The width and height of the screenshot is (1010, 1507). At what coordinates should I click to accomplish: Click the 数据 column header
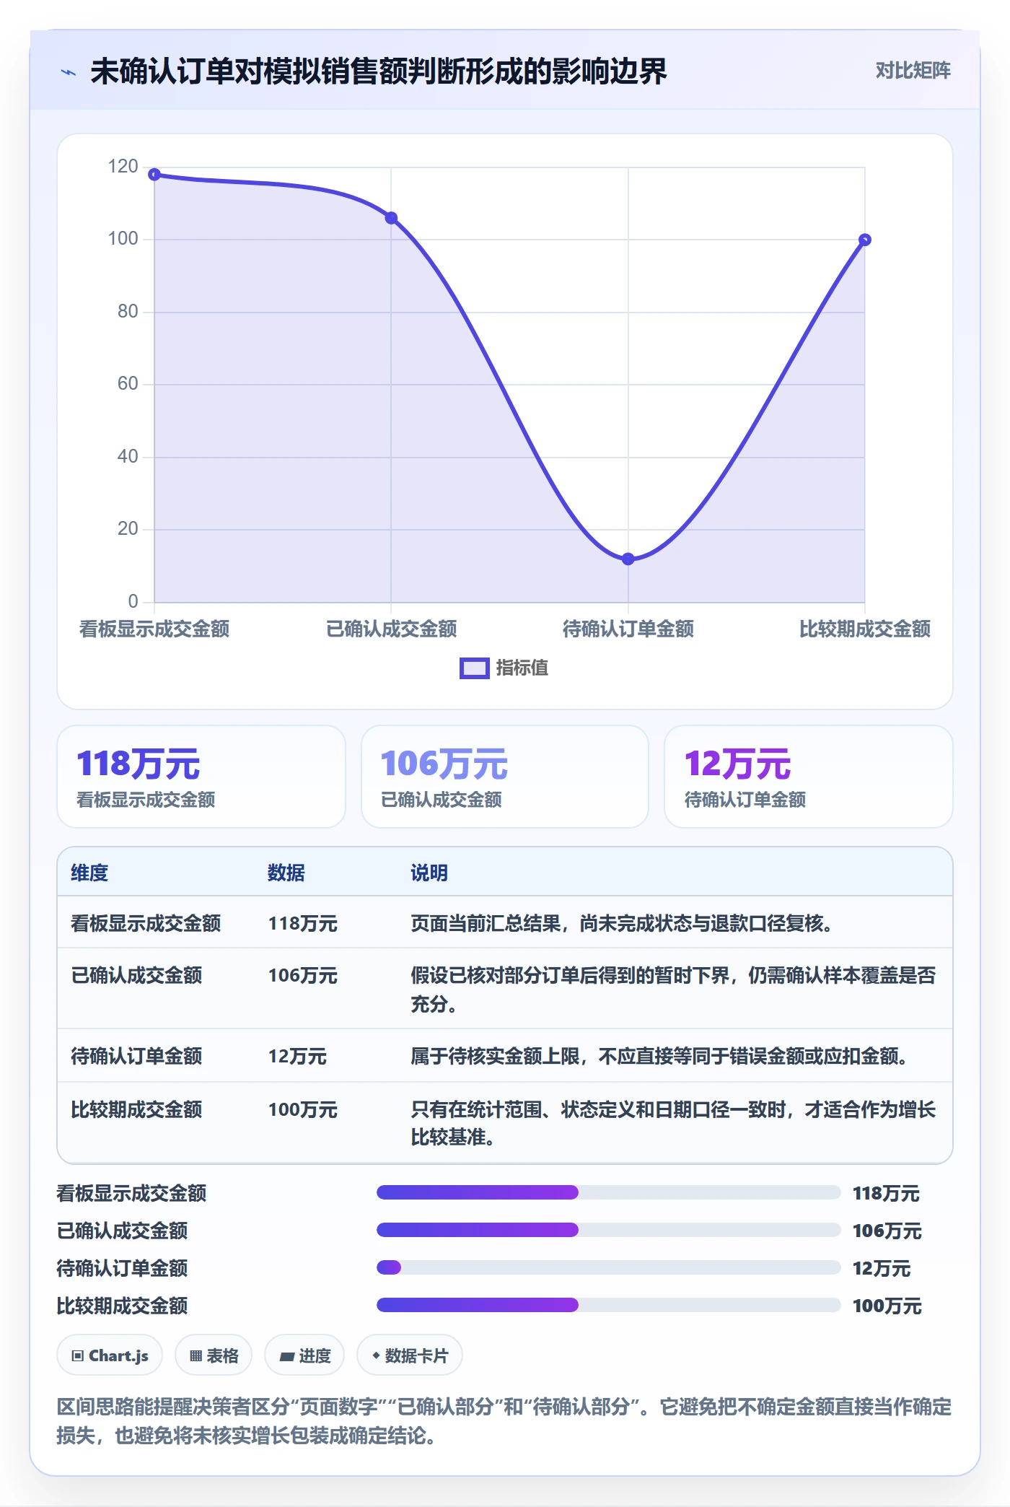coord(286,873)
